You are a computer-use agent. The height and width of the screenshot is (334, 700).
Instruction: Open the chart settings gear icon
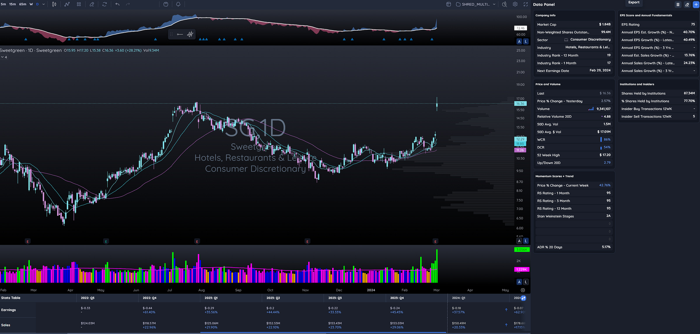coord(515,4)
